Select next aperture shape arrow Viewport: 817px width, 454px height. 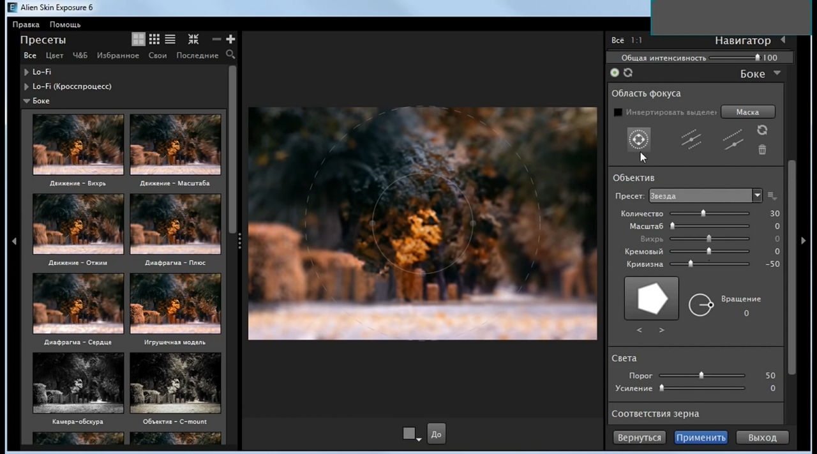(x=662, y=330)
